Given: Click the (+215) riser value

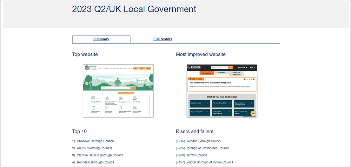Looking at the screenshot, I should point(180,141).
